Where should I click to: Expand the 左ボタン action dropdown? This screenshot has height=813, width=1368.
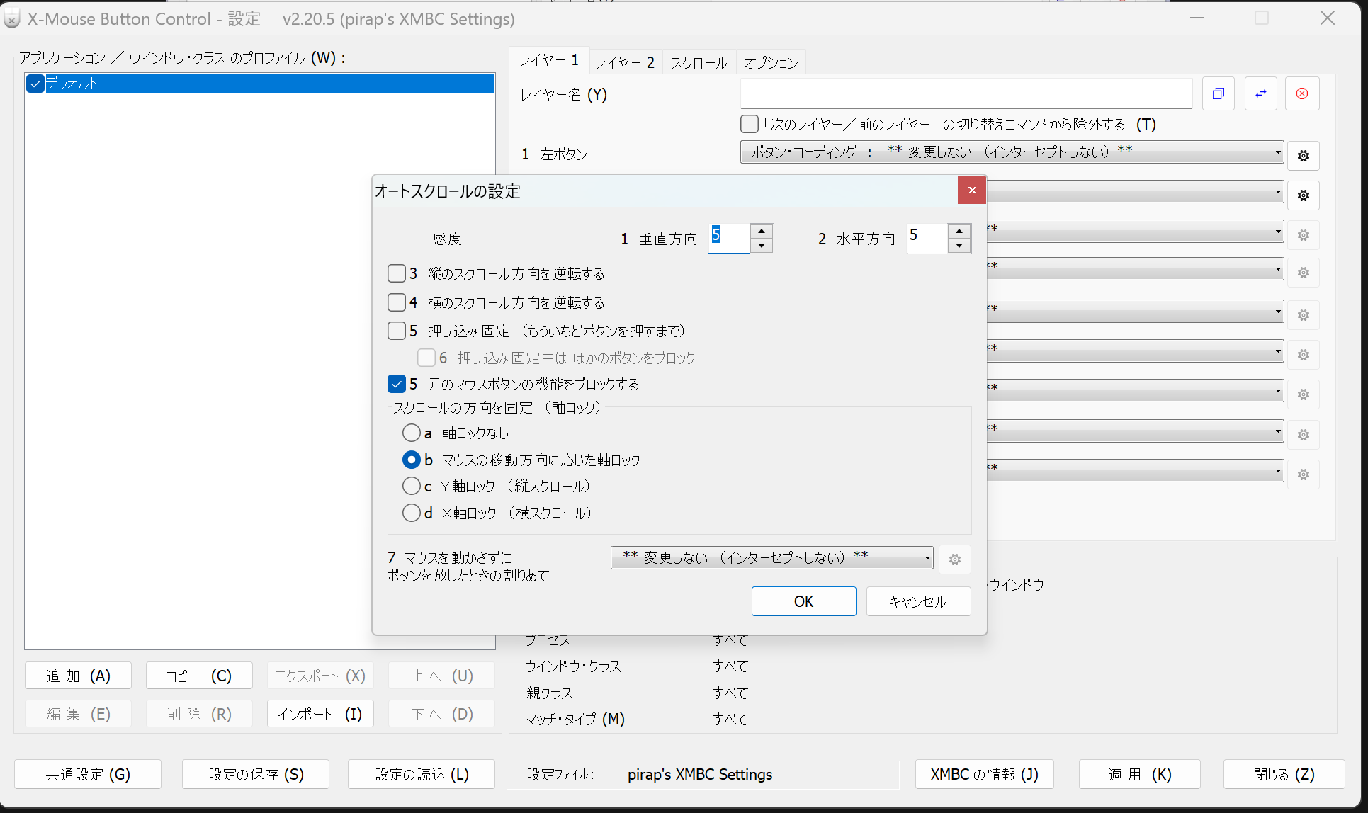1012,152
